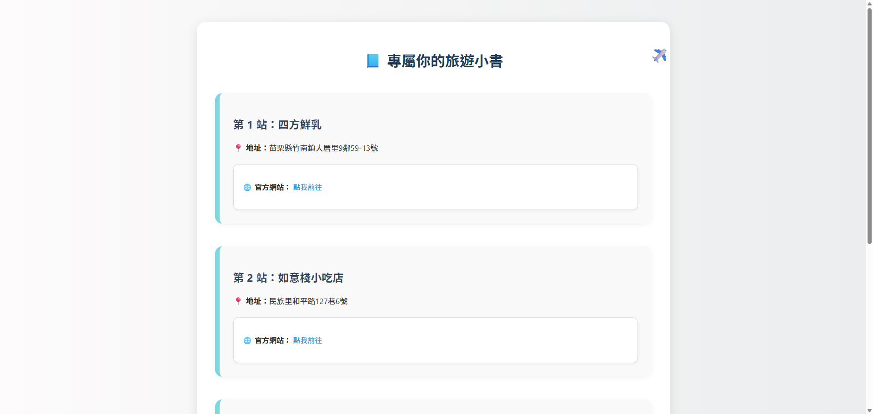Click the teal accent bar of station 1 card

tap(218, 158)
